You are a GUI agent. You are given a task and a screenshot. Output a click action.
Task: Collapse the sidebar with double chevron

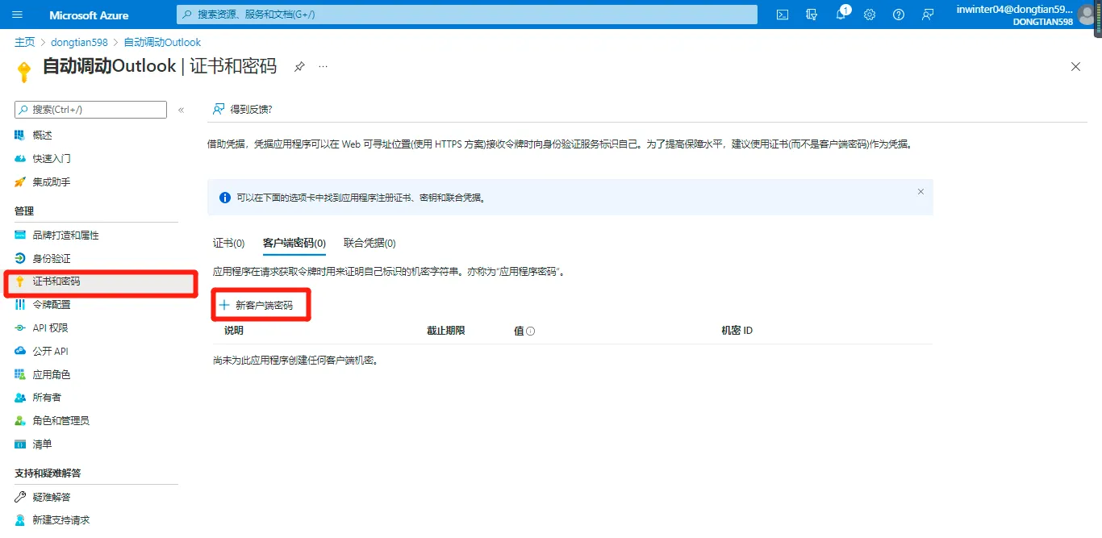point(181,109)
